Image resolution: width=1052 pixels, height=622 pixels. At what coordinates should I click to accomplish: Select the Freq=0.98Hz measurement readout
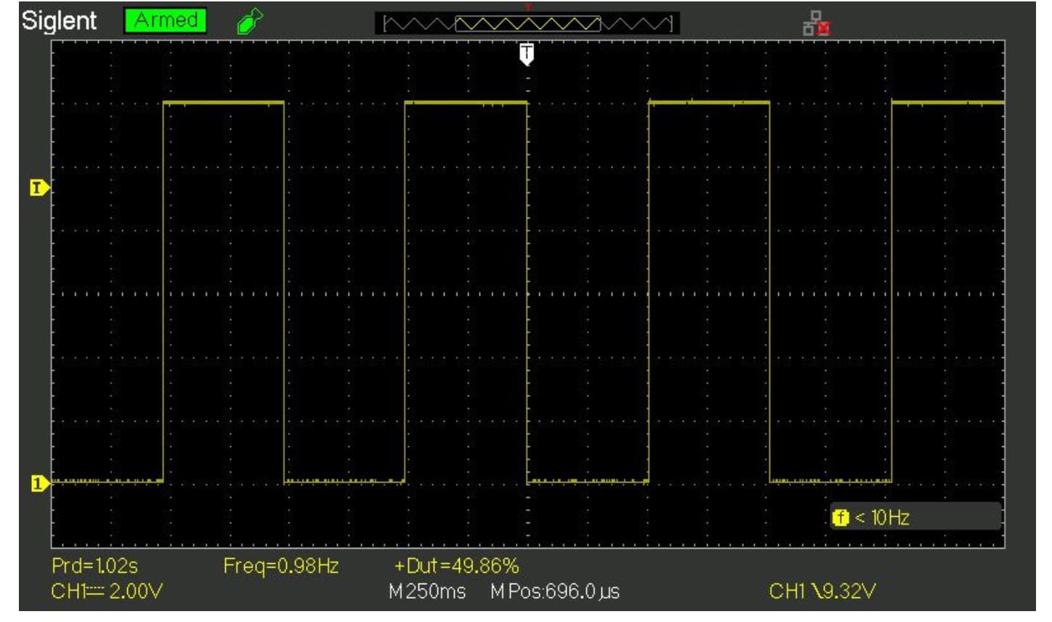point(280,565)
